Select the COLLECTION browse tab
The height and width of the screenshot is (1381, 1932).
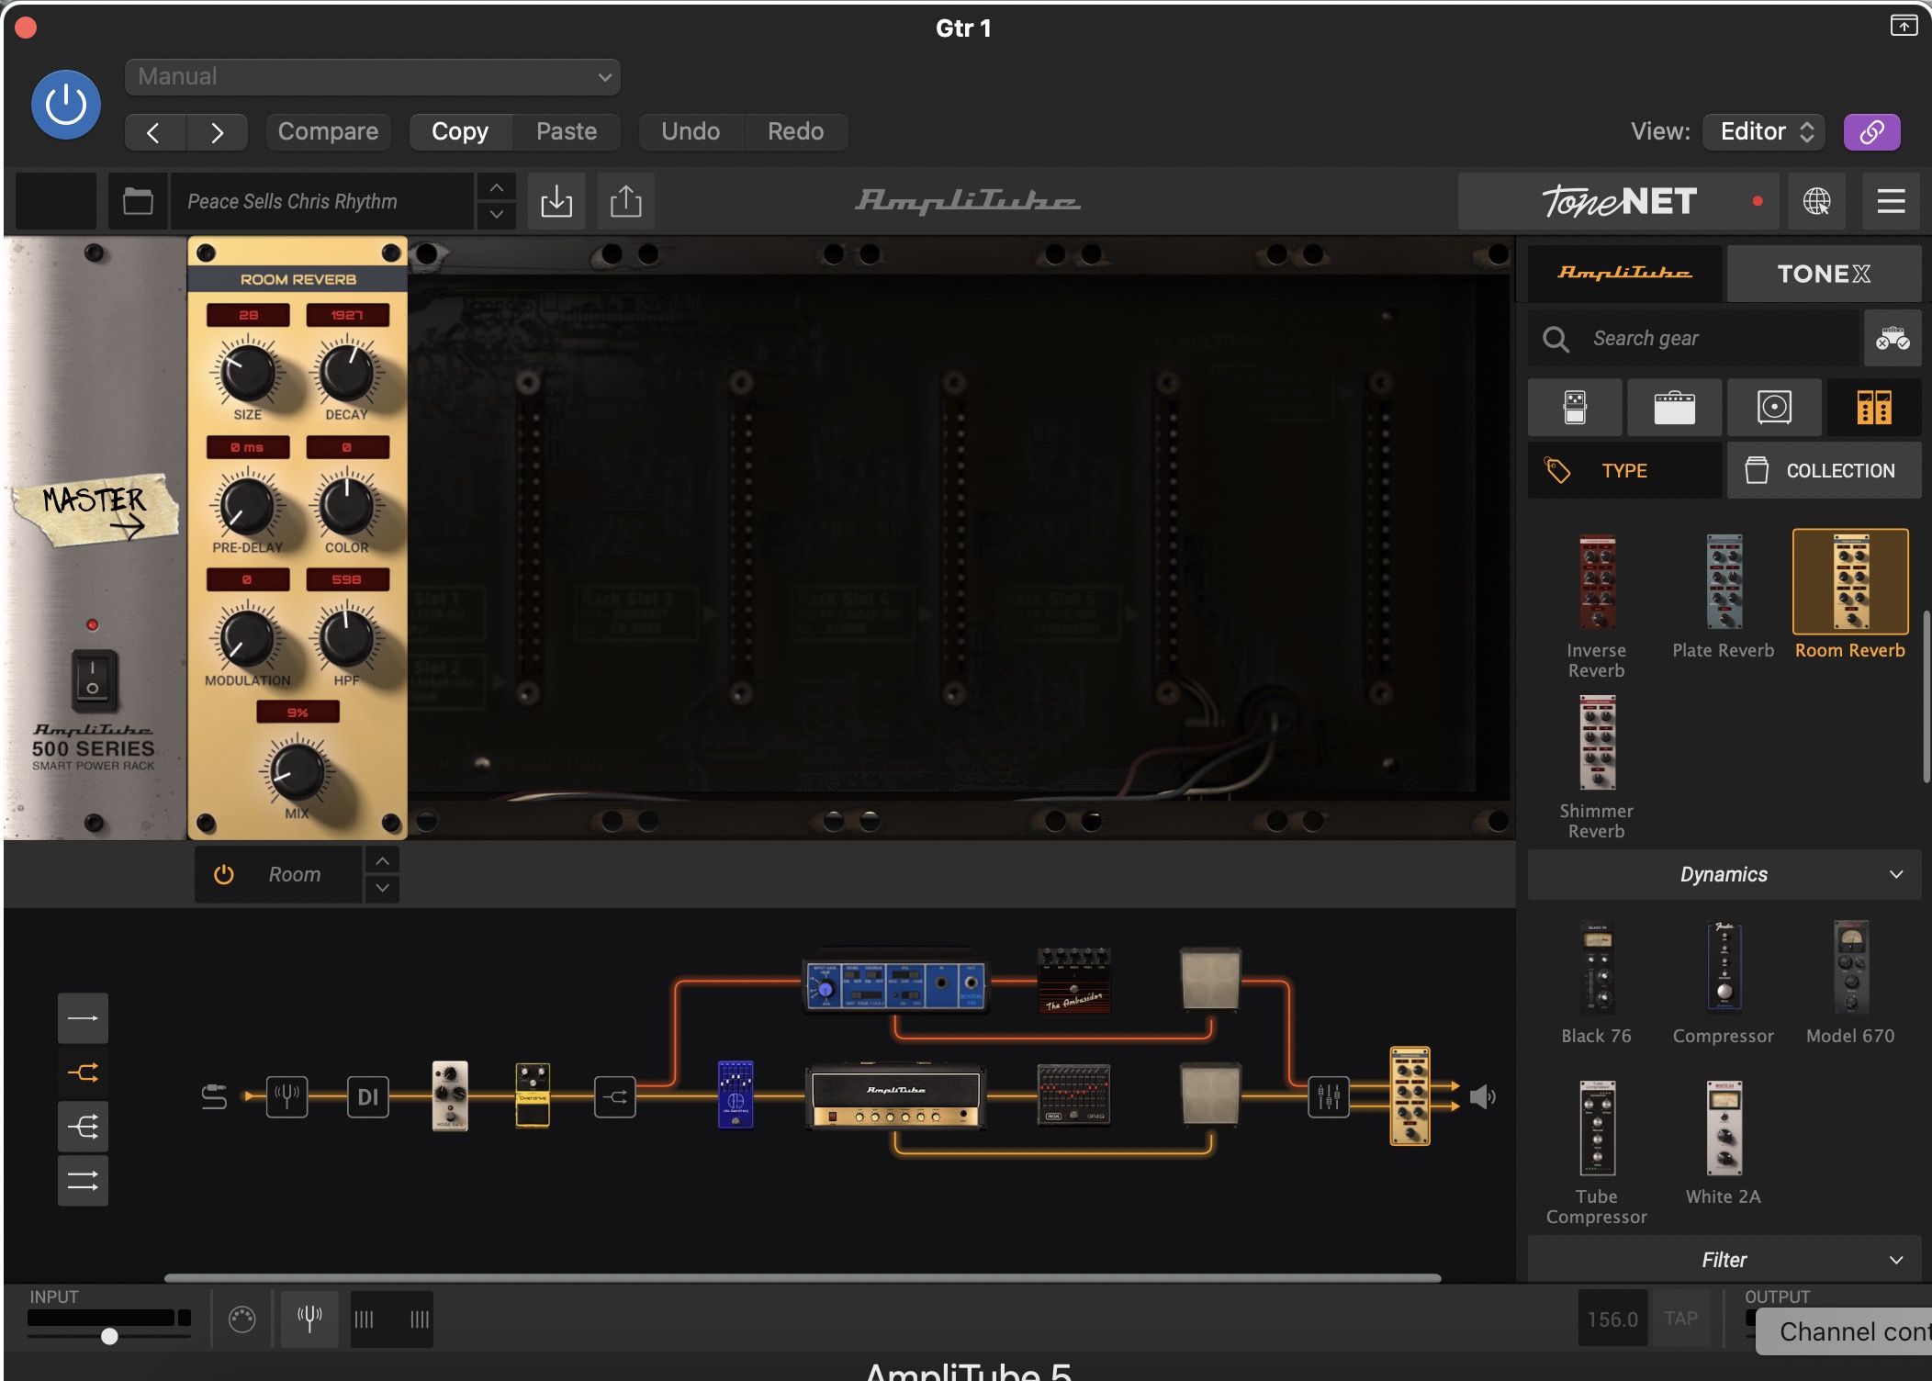point(1824,470)
